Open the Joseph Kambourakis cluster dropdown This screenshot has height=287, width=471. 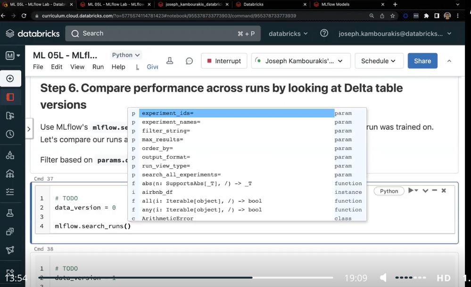coord(300,61)
